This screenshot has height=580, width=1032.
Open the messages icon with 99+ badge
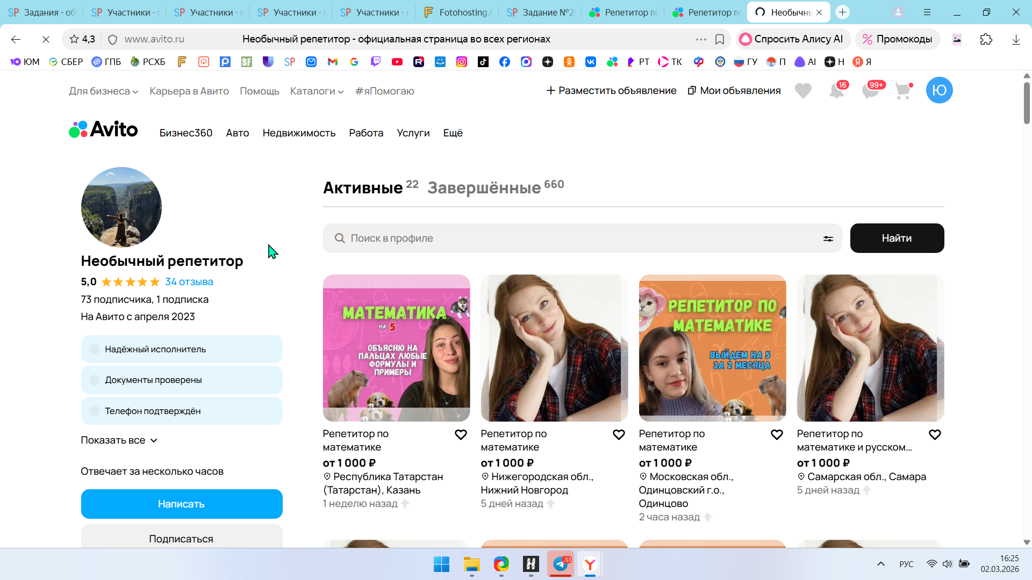click(870, 91)
